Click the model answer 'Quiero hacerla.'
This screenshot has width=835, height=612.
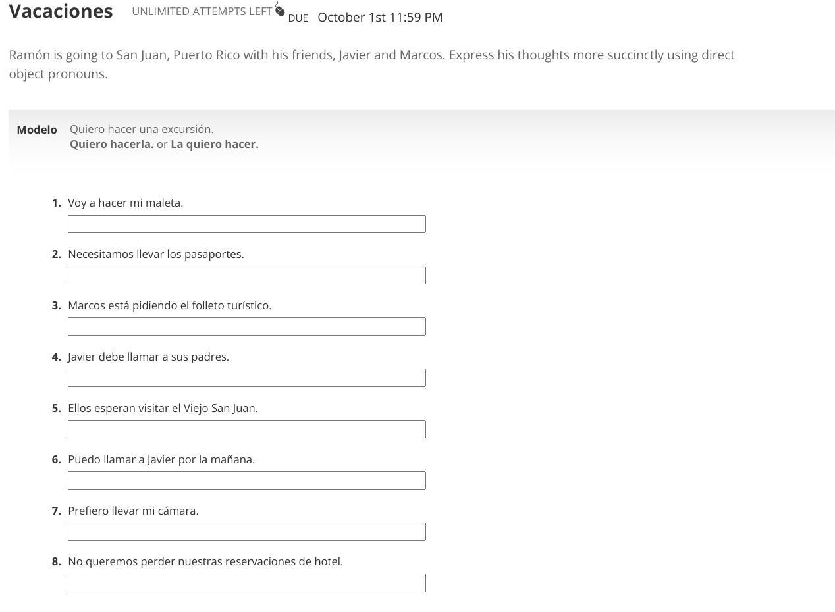(x=111, y=145)
